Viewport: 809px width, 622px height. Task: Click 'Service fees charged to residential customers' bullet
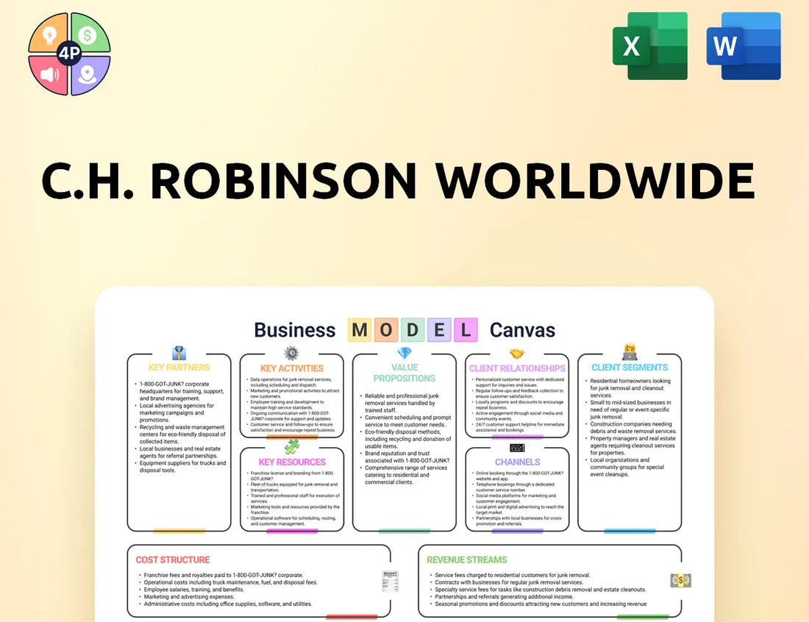click(x=511, y=574)
